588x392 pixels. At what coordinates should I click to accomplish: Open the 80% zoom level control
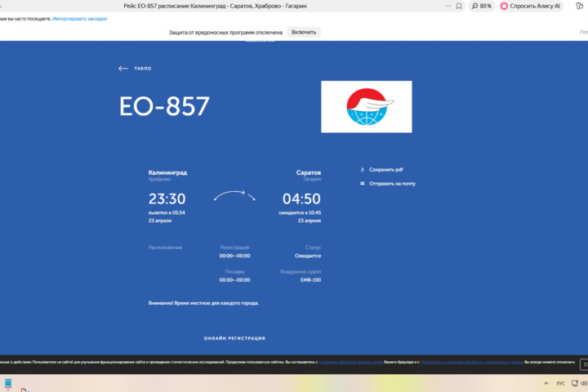tap(482, 6)
